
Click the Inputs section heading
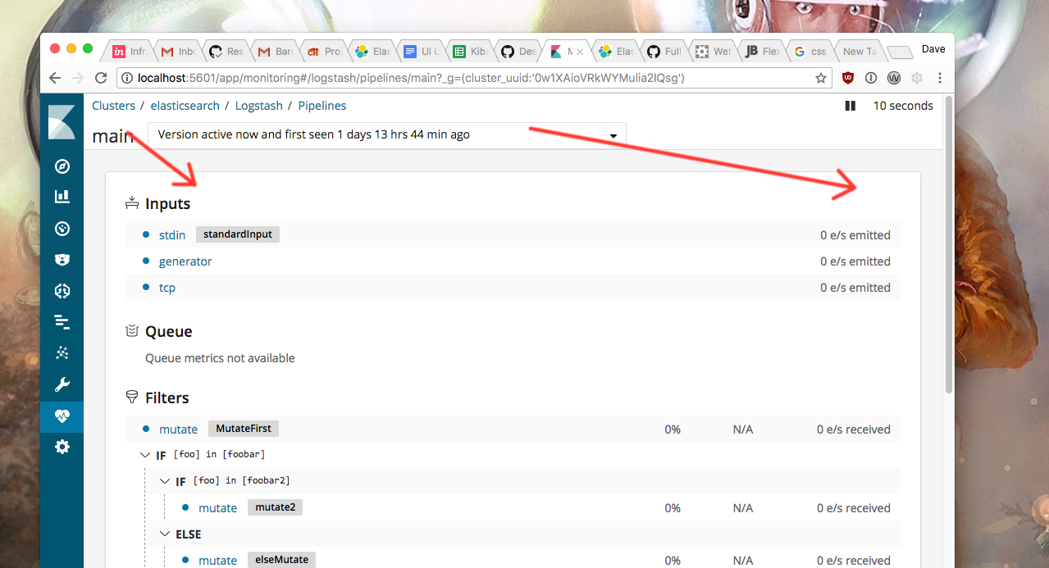coord(167,204)
